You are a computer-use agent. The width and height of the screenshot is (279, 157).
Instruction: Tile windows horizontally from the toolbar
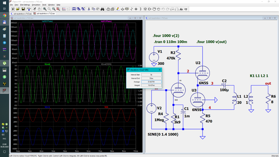(74, 9)
